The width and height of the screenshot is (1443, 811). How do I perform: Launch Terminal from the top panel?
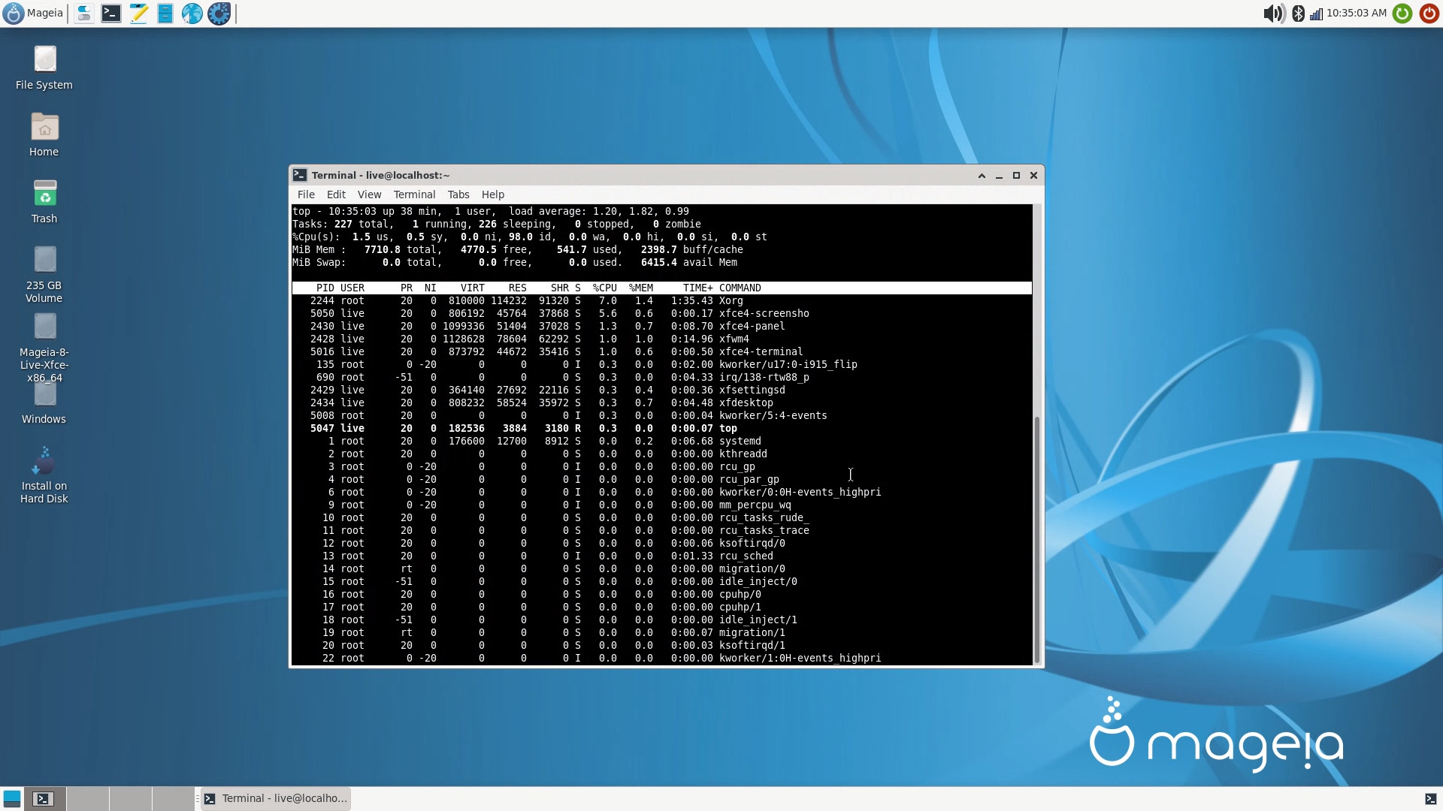(110, 13)
